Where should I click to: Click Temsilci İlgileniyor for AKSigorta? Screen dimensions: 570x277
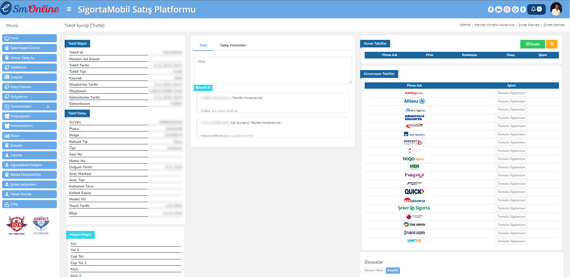coord(511,93)
